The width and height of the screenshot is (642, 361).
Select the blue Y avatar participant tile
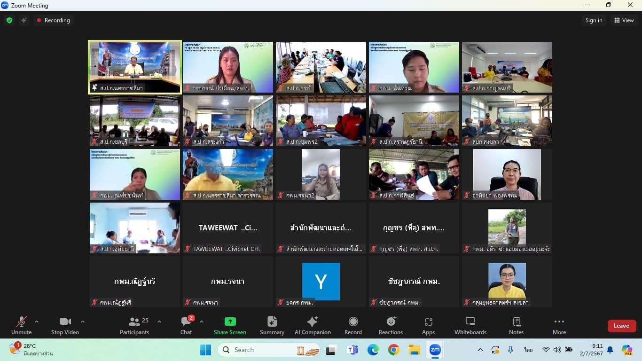pos(321,282)
